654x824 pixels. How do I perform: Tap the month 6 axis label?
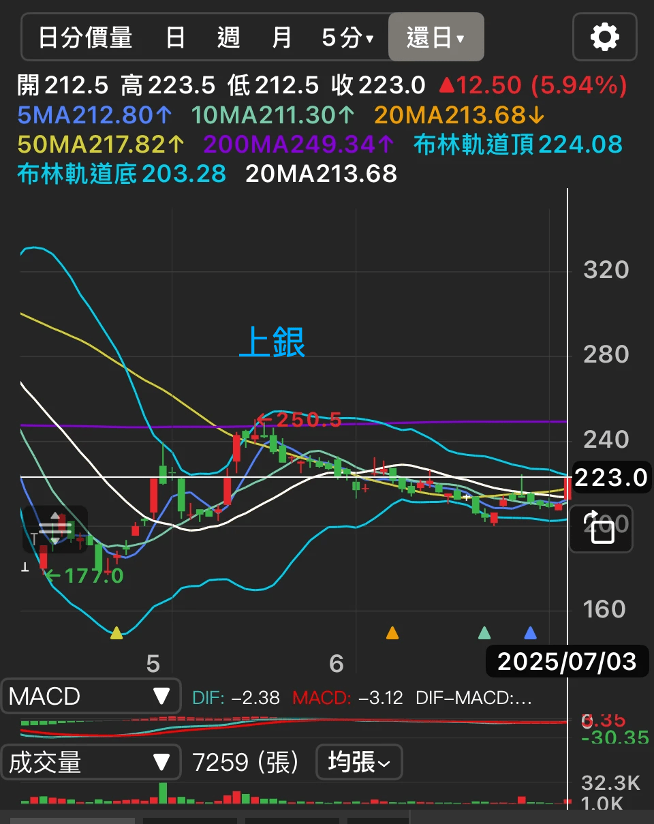(x=337, y=662)
